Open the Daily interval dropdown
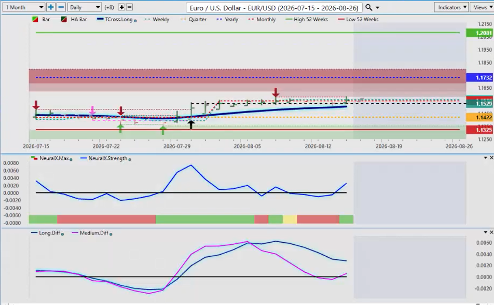Viewport: 494px width, 305px height. [84, 7]
